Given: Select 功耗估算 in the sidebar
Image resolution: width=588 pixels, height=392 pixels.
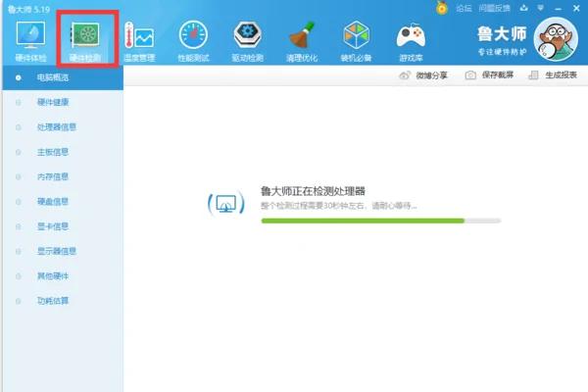Looking at the screenshot, I should [63, 301].
